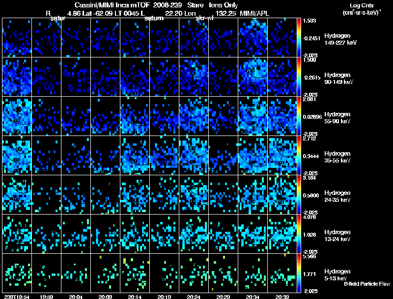Image resolution: width=393 pixels, height=299 pixels.
Task: Click the 20:24 time axis label
Action: (x=194, y=297)
